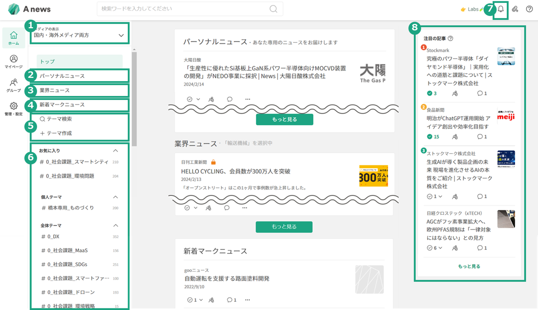This screenshot has width=538, height=310.
Task: Open comment icon on 自動運転 article
Action: tap(230, 300)
